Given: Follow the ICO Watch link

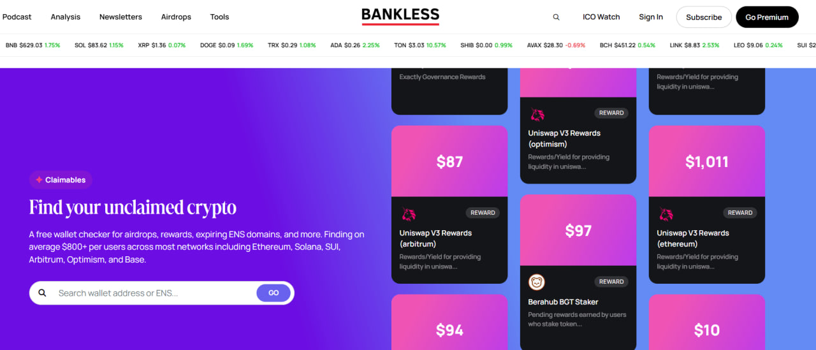Looking at the screenshot, I should (601, 17).
